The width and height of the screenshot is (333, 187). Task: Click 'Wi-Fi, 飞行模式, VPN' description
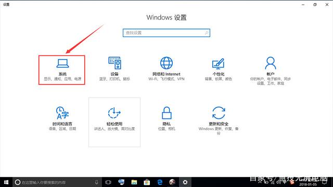pos(166,79)
